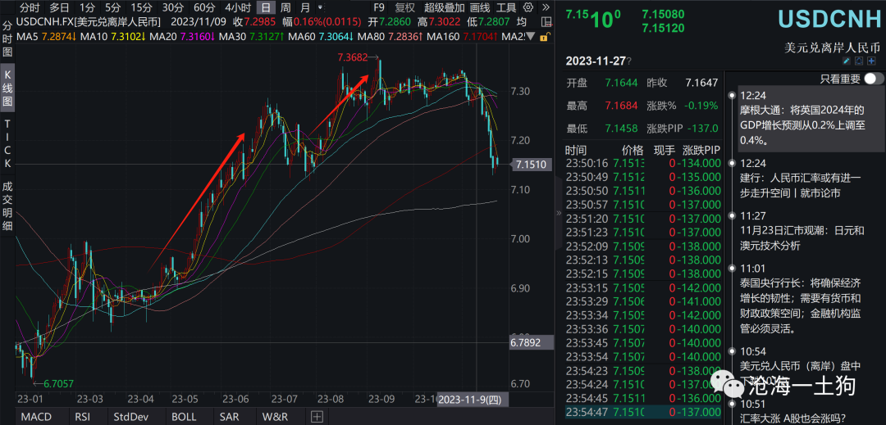Screen dimensions: 886x425
Task: Select the 月 monthly chart period
Action: 305,7
